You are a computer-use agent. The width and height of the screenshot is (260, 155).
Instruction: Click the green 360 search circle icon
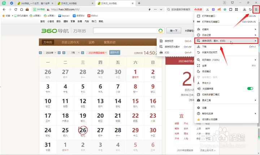160,31
